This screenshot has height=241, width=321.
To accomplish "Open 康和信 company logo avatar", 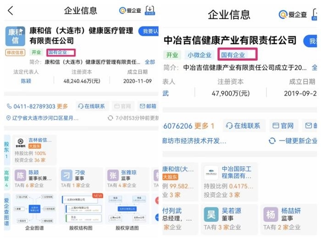I will 15,36.
